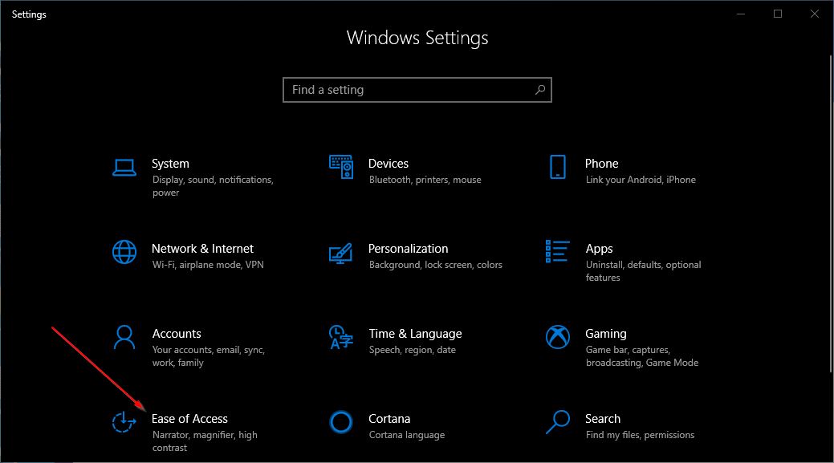The width and height of the screenshot is (834, 463).
Task: Open Accounts settings title
Action: click(x=177, y=334)
